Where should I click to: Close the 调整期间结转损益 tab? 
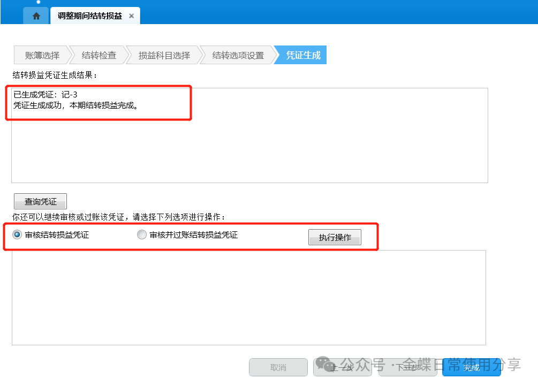tap(131, 16)
